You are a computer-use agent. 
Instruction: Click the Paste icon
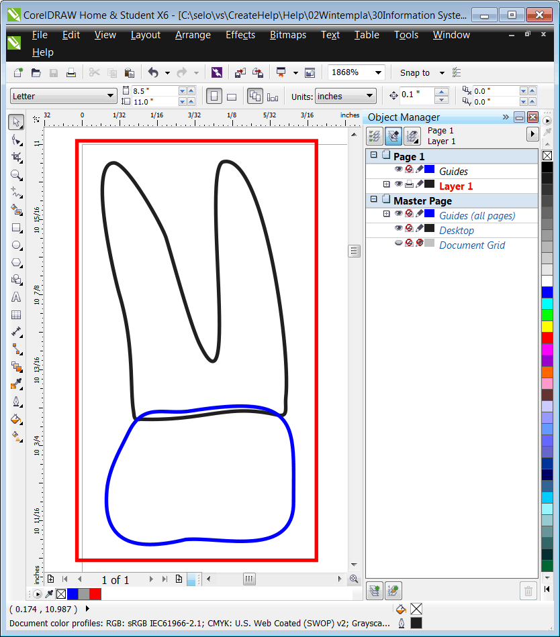click(130, 72)
